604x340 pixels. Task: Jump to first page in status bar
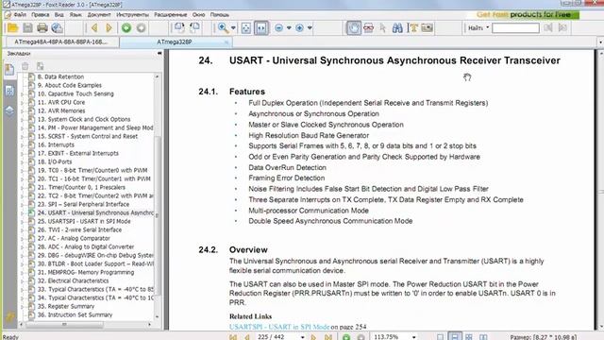click(x=233, y=337)
